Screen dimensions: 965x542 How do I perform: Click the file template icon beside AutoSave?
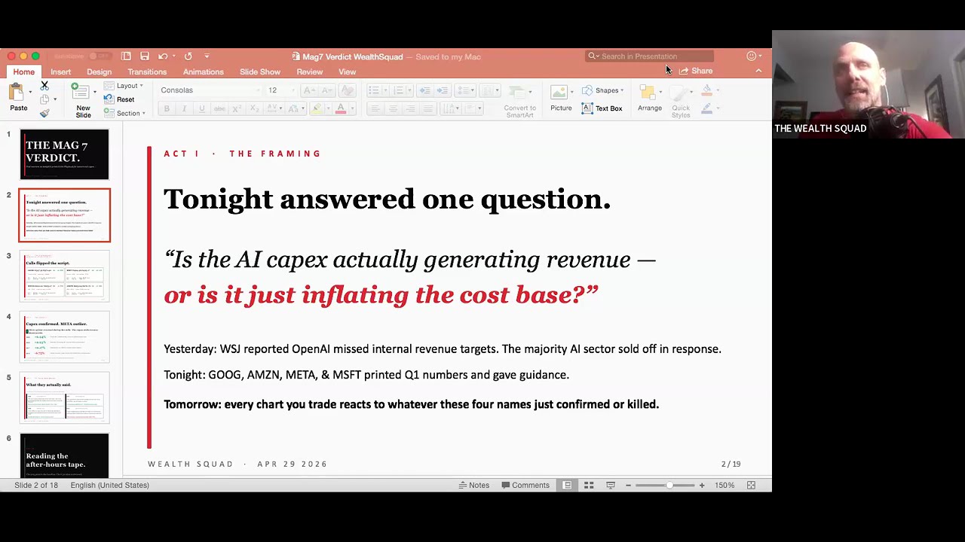coord(126,56)
